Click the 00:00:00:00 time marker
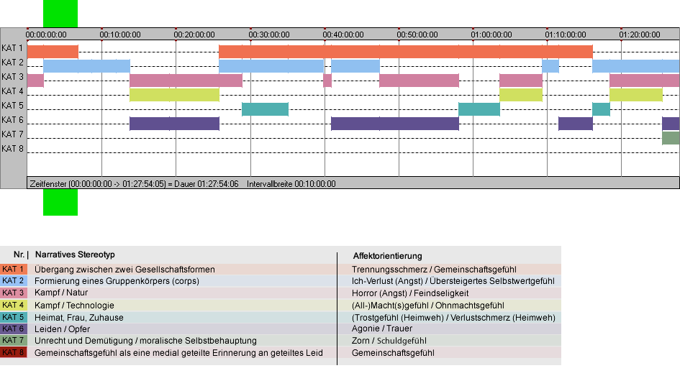The image size is (680, 381). tap(46, 35)
